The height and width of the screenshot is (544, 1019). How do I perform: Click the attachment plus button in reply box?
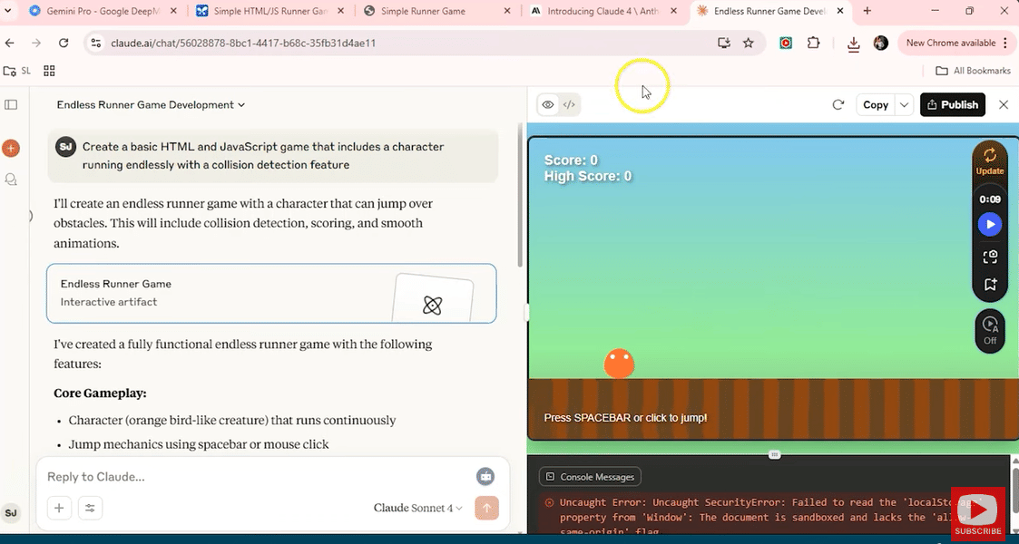click(x=59, y=508)
